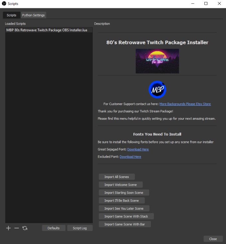Click 'Thank you for purchasing' text
Viewport: 226px width, 244px height.
[x=135, y=111]
